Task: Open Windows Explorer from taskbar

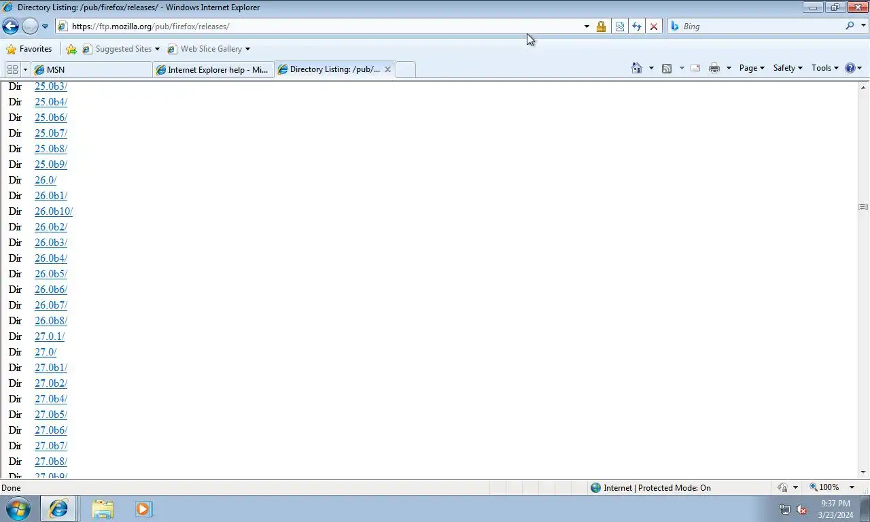Action: (103, 508)
